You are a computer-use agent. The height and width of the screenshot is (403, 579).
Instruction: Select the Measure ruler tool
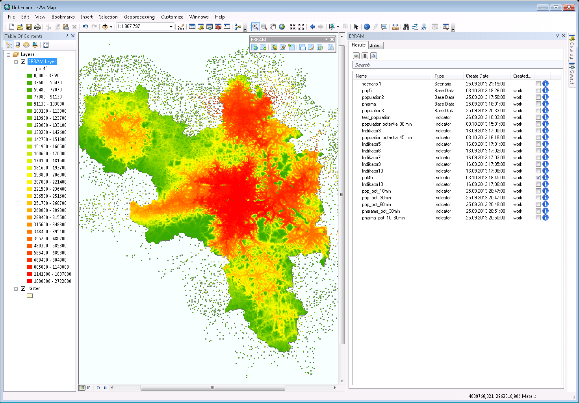(395, 27)
